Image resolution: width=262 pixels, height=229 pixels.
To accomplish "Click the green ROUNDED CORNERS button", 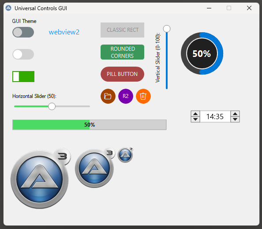I will point(122,52).
